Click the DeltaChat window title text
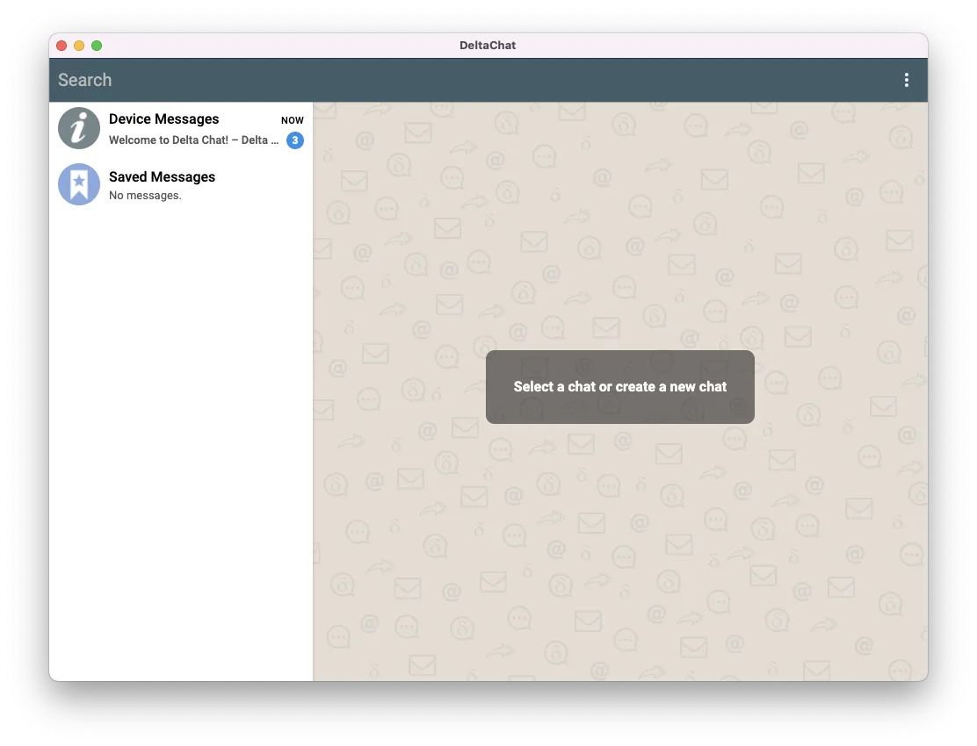Image resolution: width=977 pixels, height=746 pixels. tap(488, 46)
